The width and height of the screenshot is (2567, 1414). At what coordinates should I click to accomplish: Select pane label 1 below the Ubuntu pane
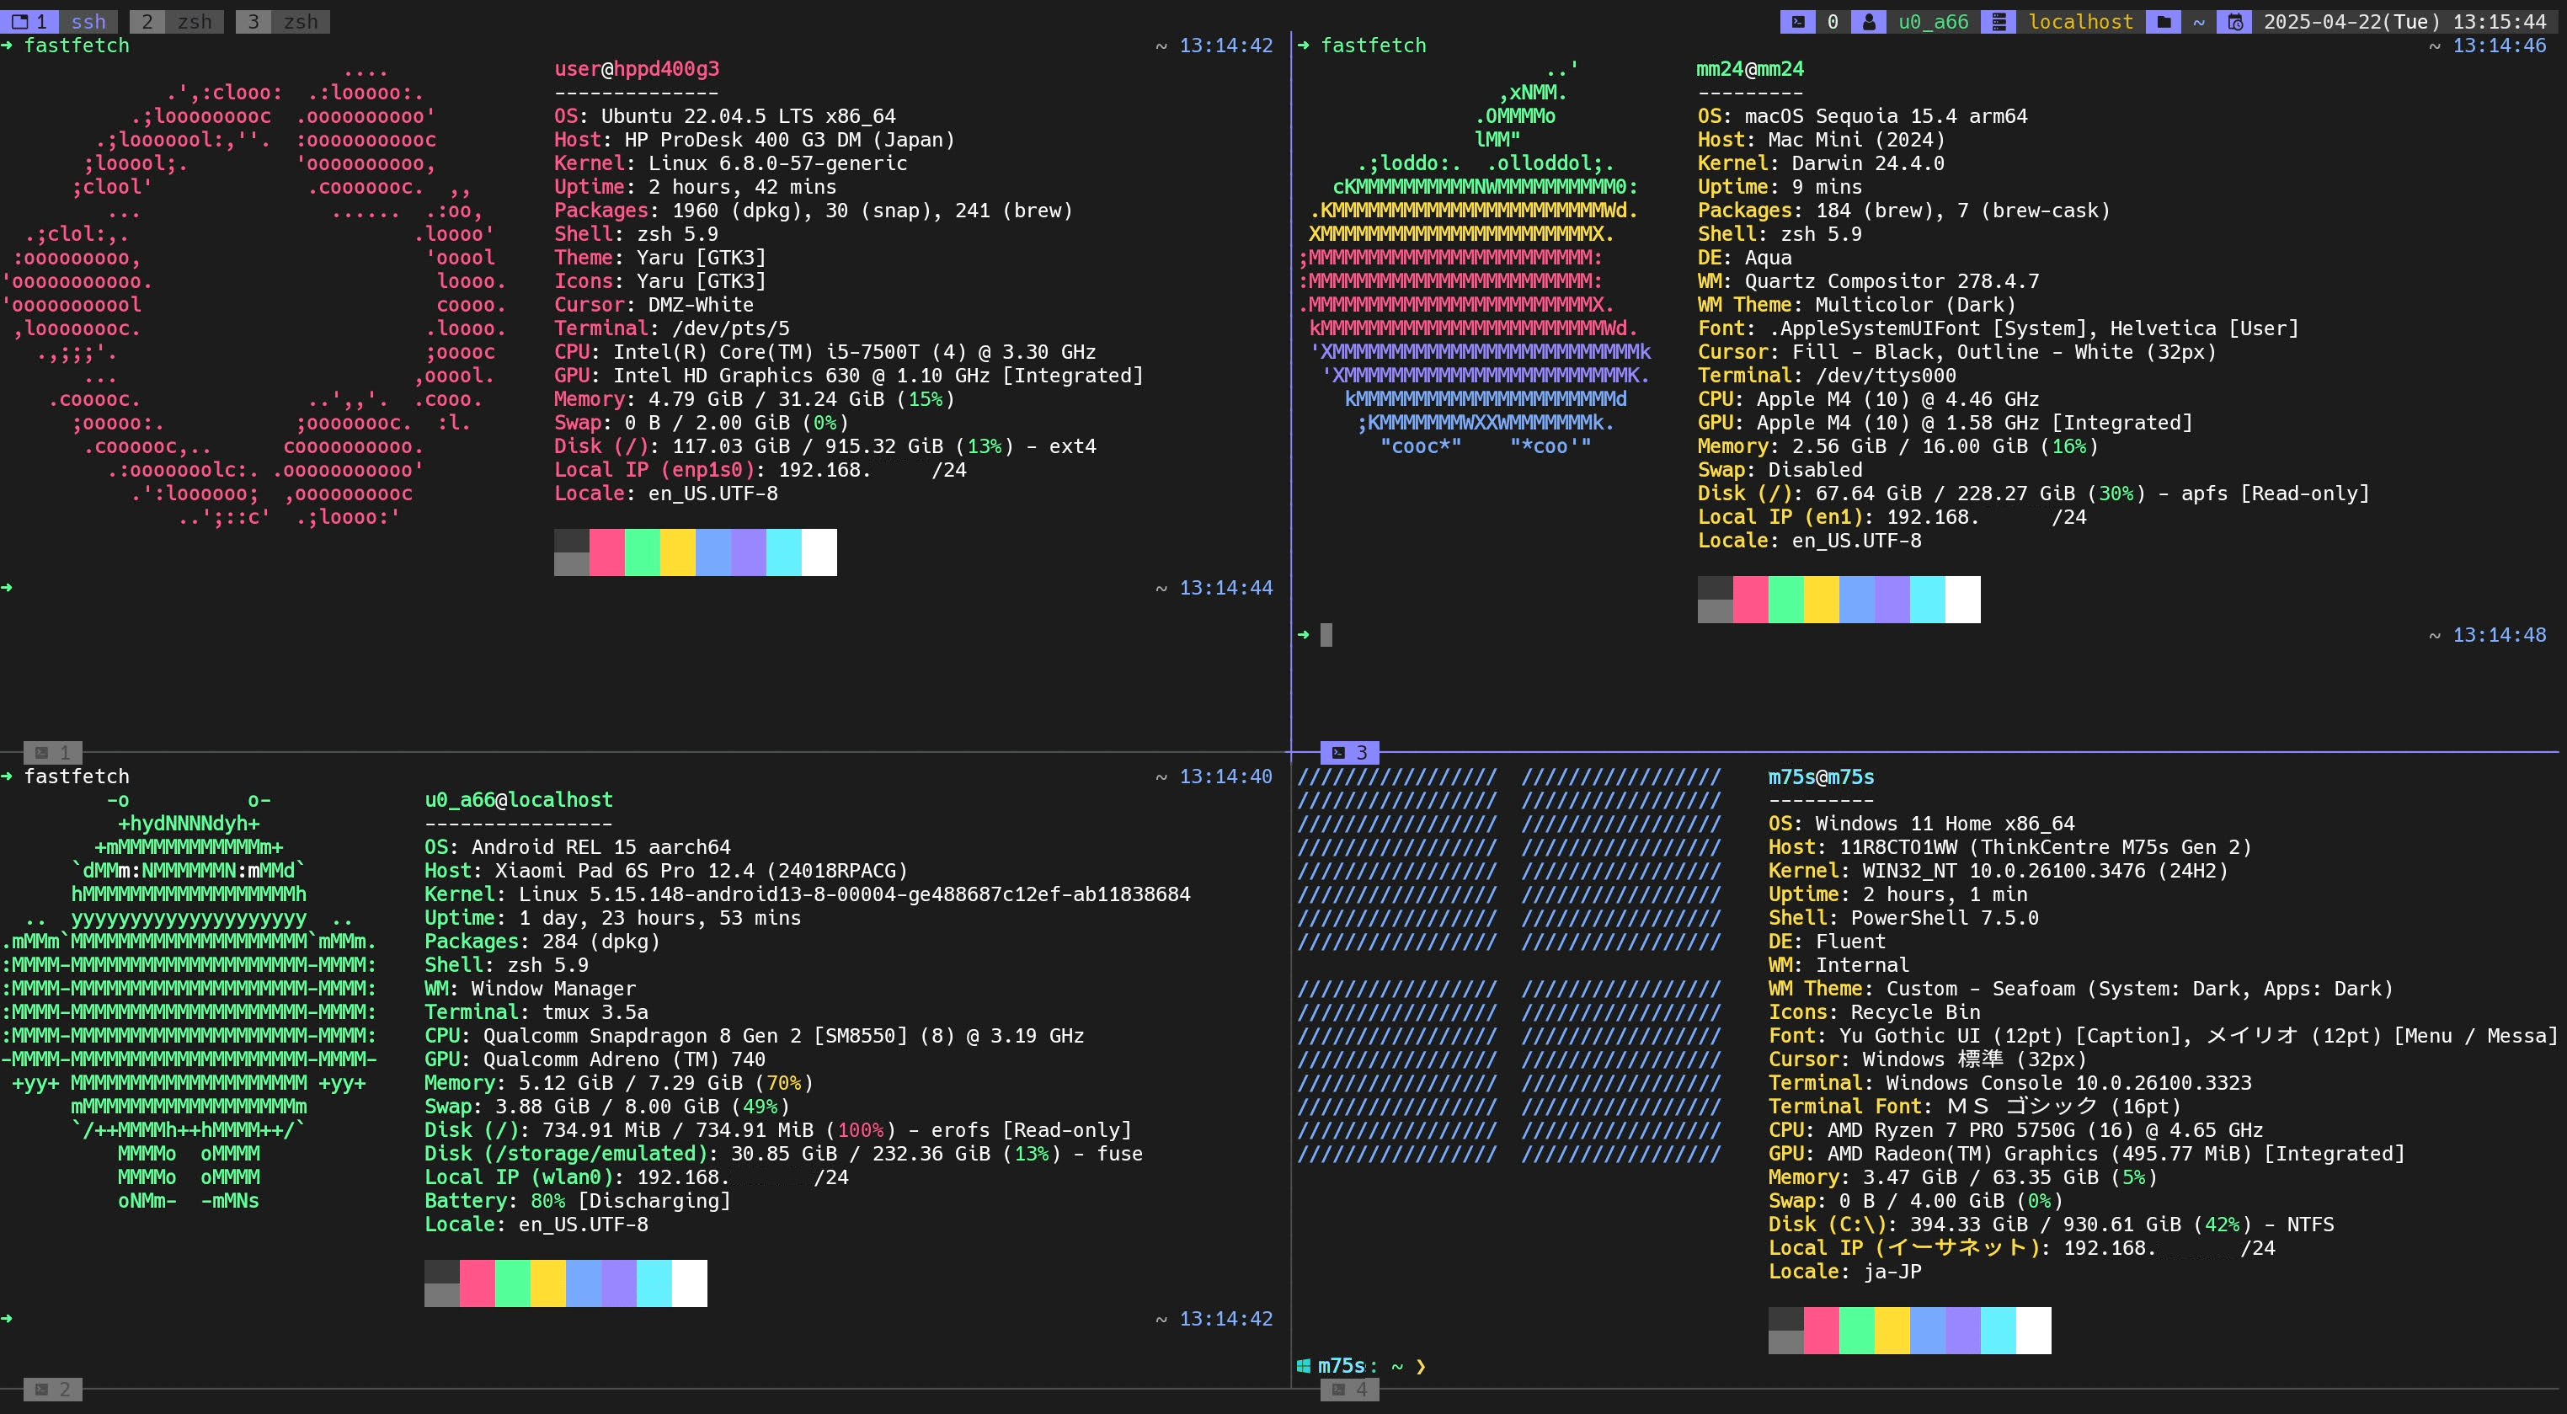pos(53,752)
